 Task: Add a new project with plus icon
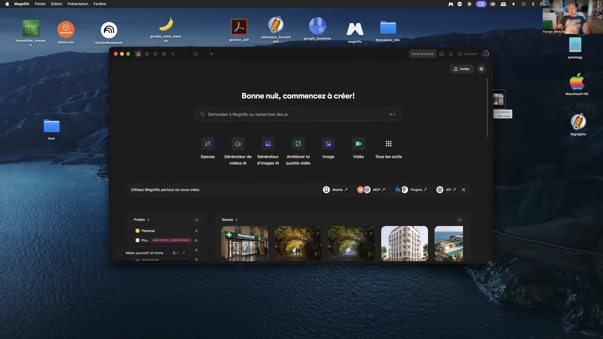pyautogui.click(x=197, y=220)
